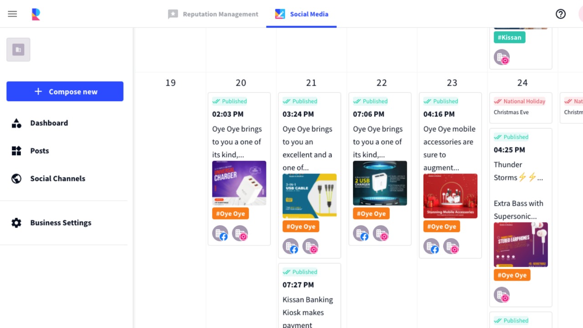Open the help question mark icon
This screenshot has height=328, width=583.
pyautogui.click(x=561, y=14)
